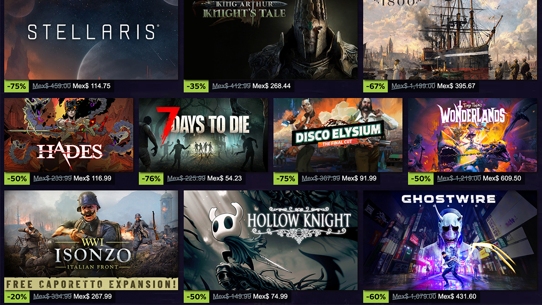Click the Mex$ 91.99 Disco Elysium price
The height and width of the screenshot is (305, 542).
[359, 178]
